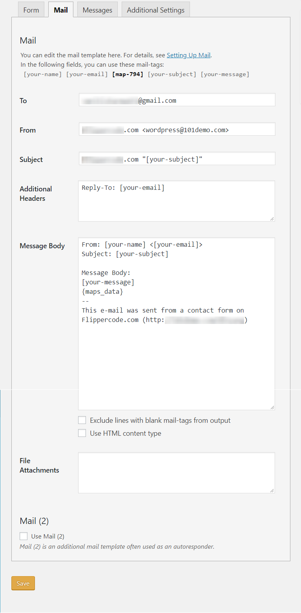Click the File Attachments text area
Image resolution: width=301 pixels, height=613 pixels.
[x=177, y=473]
